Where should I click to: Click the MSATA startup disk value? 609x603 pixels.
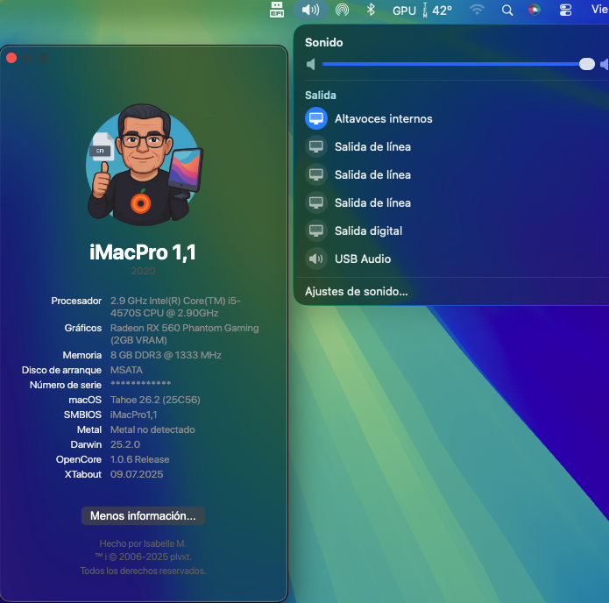tap(126, 370)
